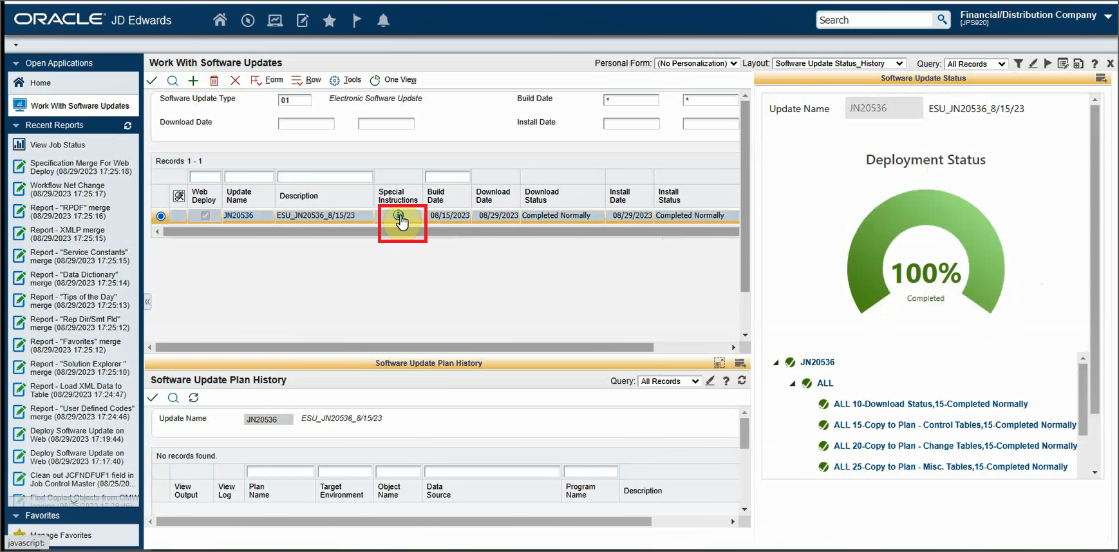Open Report - "Data Dictionary" merge entry

point(80,279)
